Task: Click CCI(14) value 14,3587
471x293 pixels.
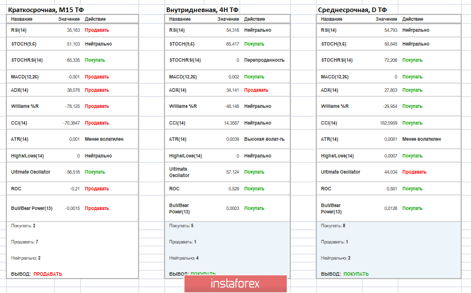Action: (x=231, y=123)
